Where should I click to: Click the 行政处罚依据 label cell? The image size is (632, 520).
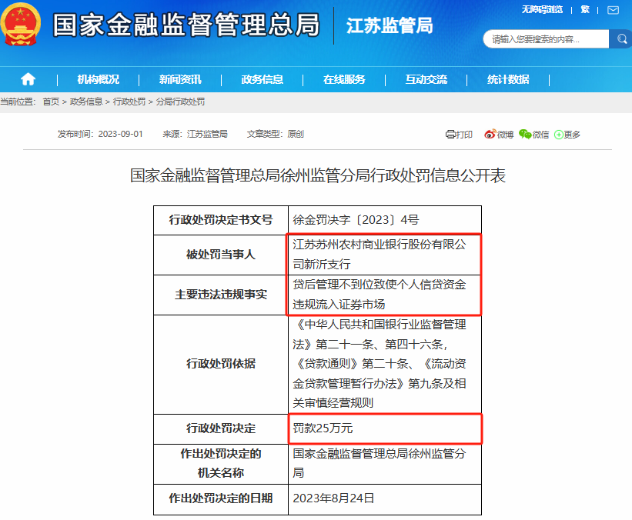click(x=221, y=364)
